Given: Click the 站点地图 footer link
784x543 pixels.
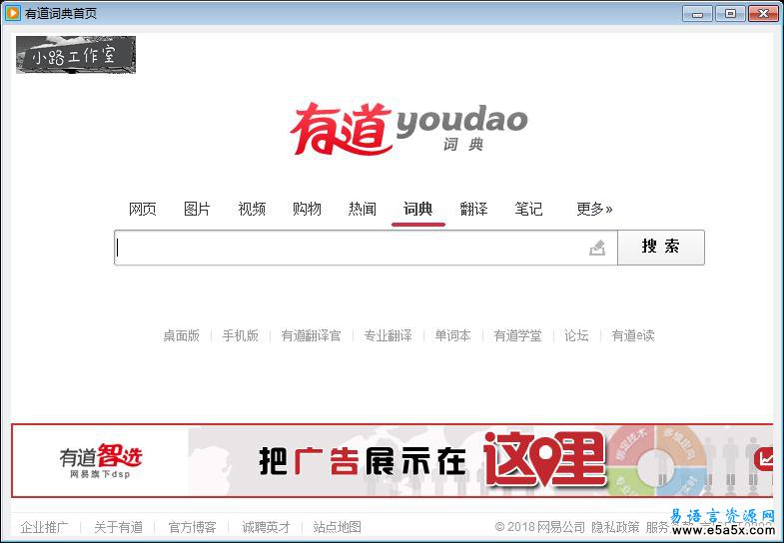Looking at the screenshot, I should pos(337,527).
